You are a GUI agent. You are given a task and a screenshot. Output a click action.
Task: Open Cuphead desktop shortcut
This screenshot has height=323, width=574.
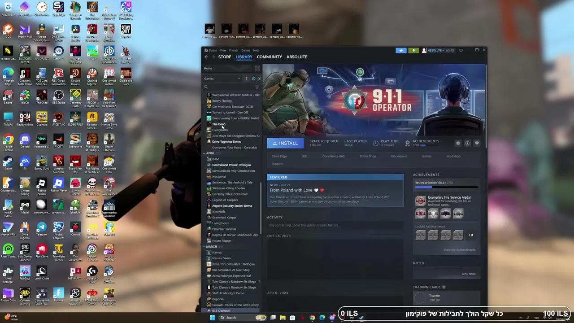click(42, 119)
